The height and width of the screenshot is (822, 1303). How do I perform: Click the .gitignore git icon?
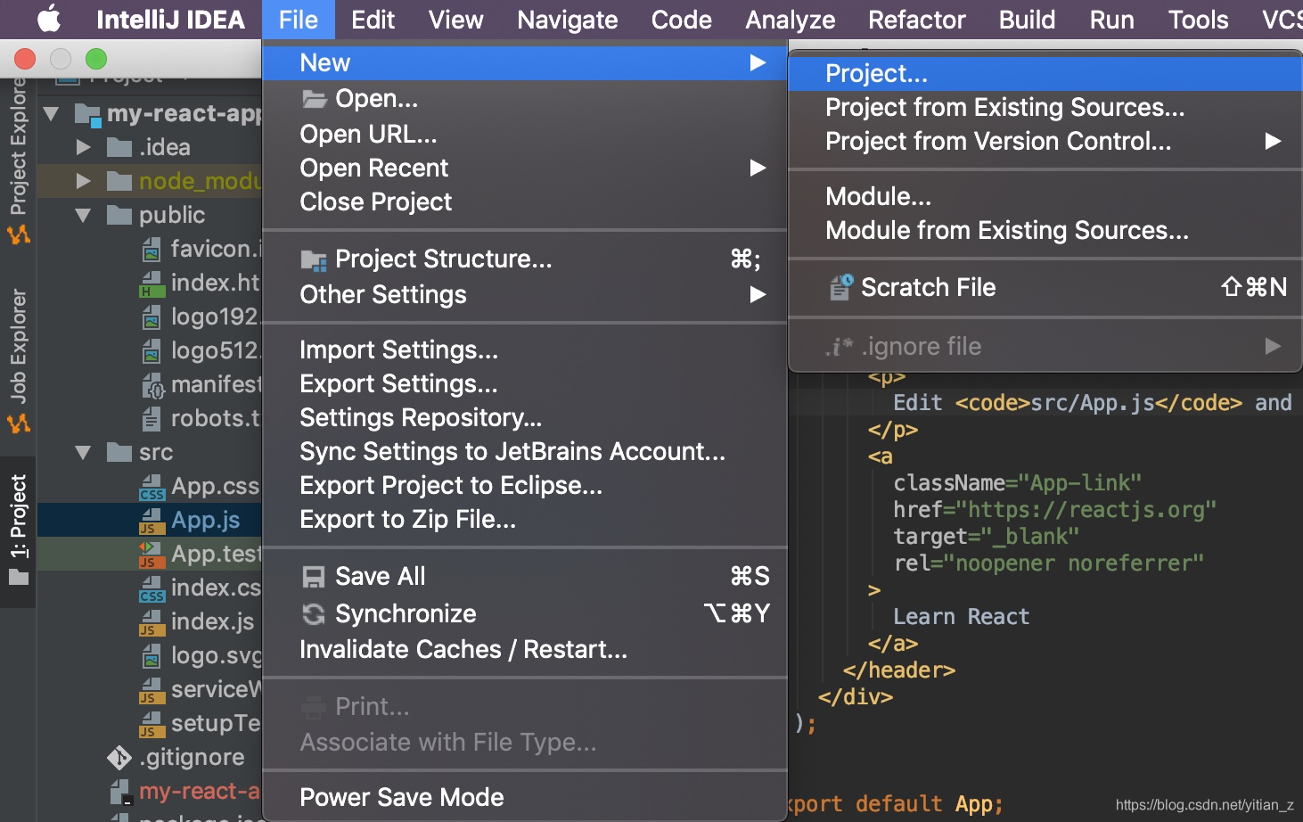(x=119, y=758)
